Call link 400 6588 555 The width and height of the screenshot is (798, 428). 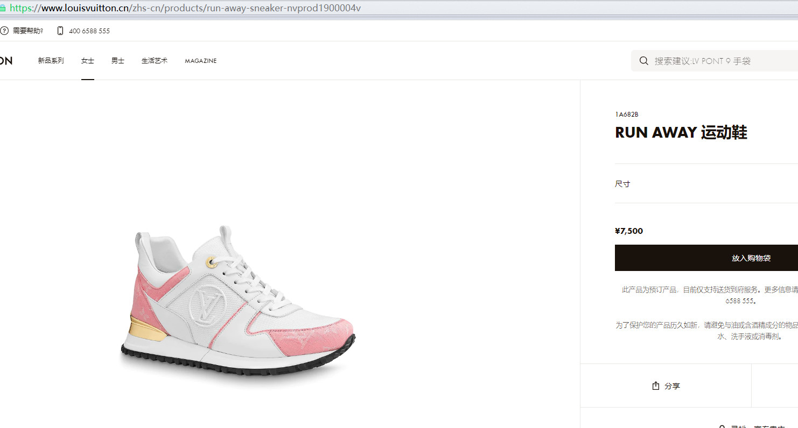pyautogui.click(x=89, y=31)
